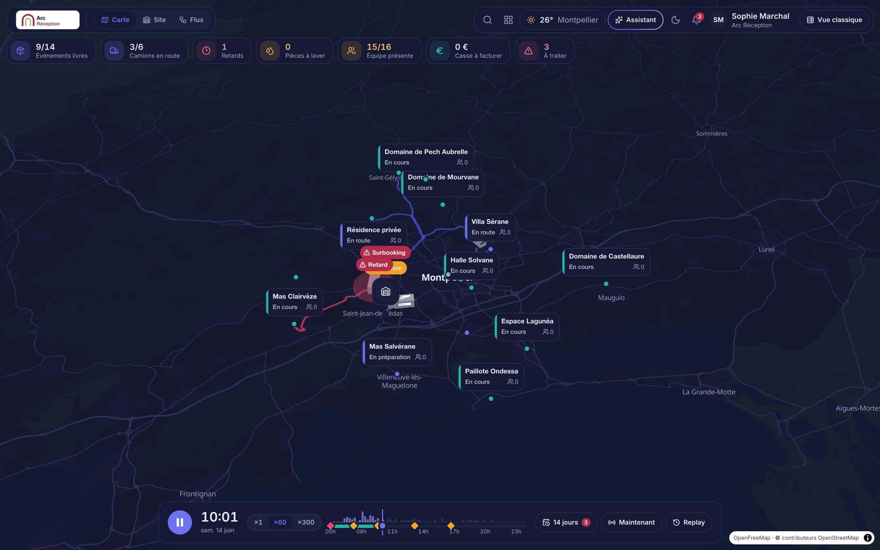The height and width of the screenshot is (550, 880).
Task: Switch to the Flux tab
Action: tap(191, 20)
